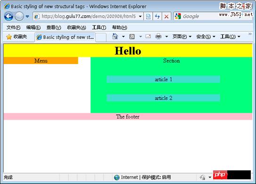This screenshot has height=184, width=256.
Task: Open the 帮助(H) menu
Action: click(119, 27)
